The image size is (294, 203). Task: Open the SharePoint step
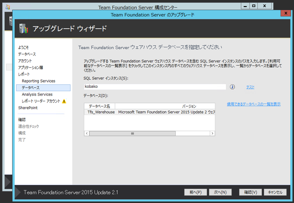(x=28, y=108)
